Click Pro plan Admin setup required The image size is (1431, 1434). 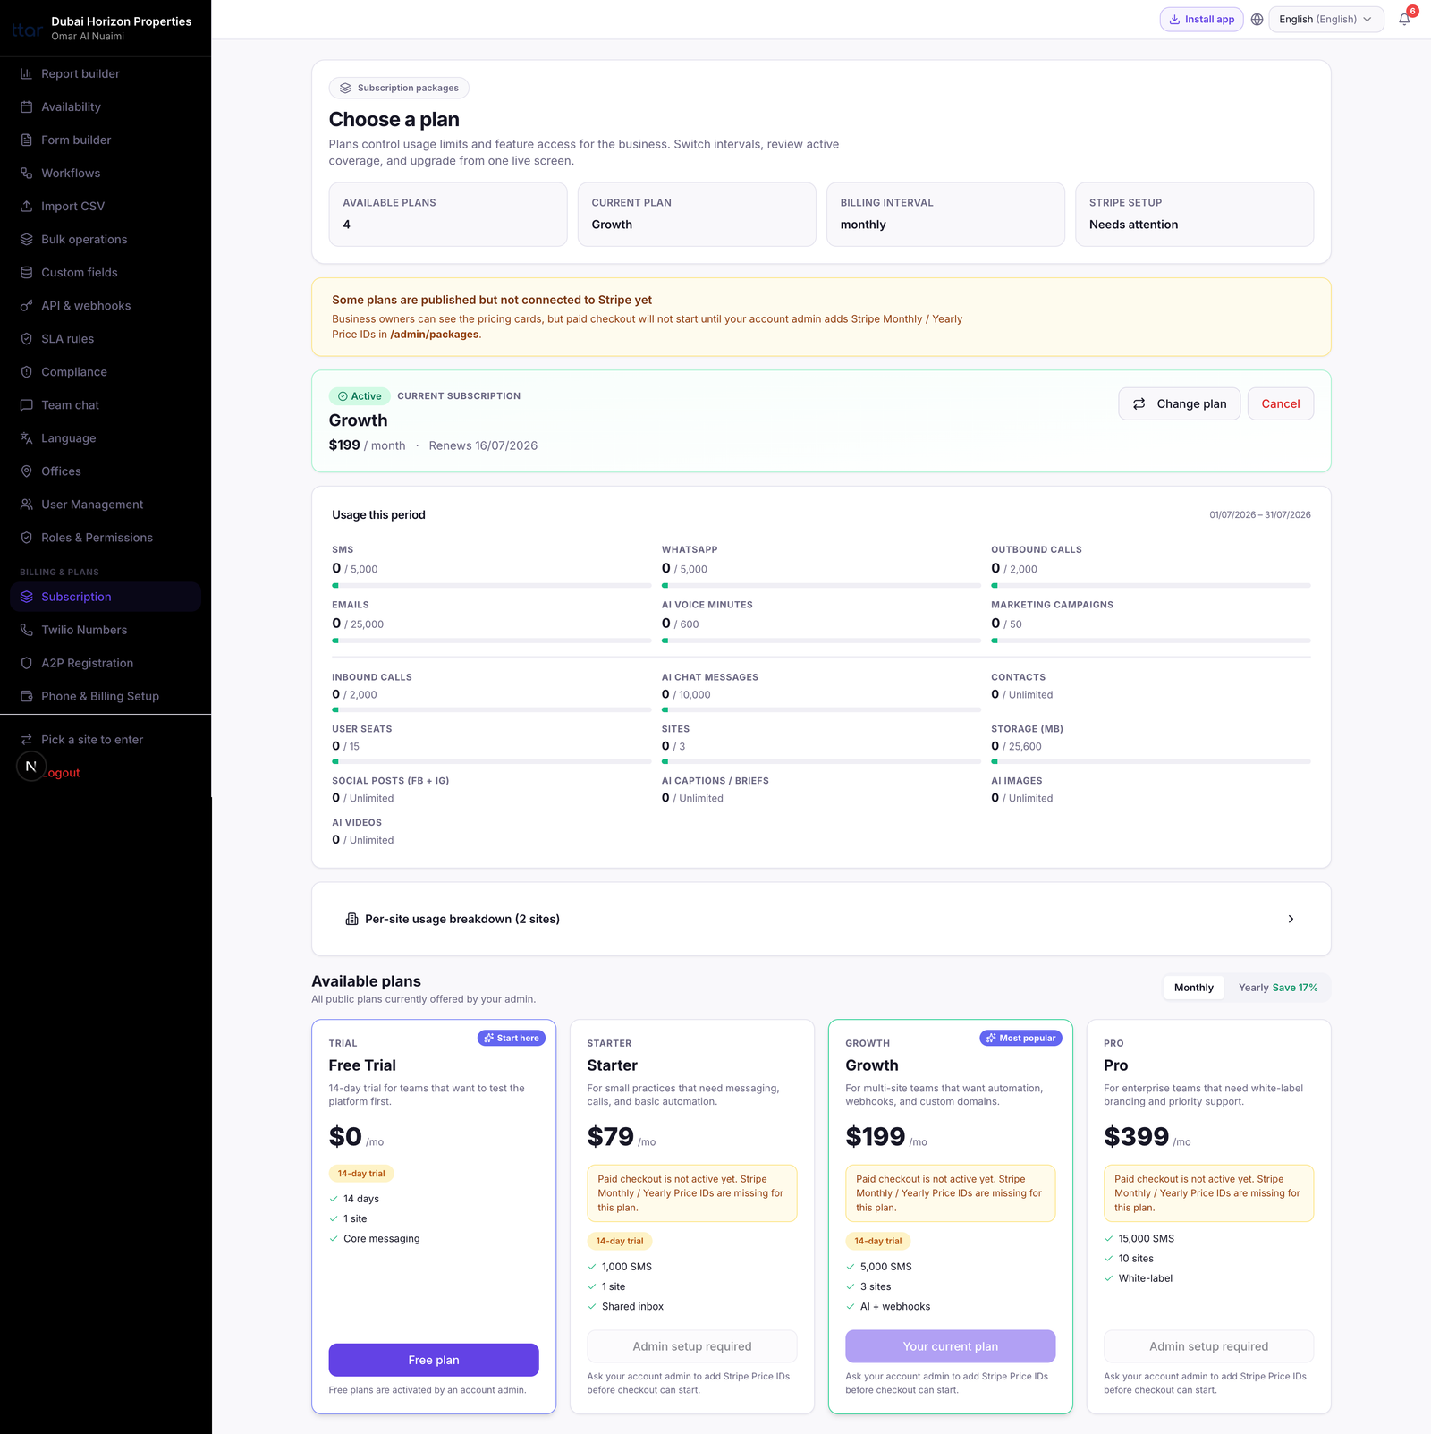[x=1208, y=1346]
